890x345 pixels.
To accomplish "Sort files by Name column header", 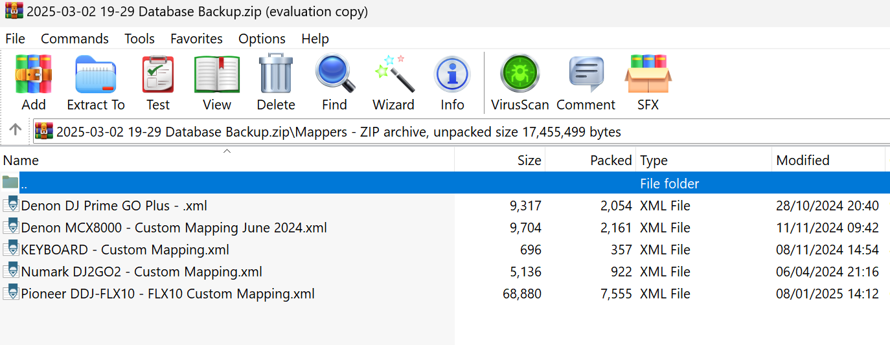I will pyautogui.click(x=227, y=160).
